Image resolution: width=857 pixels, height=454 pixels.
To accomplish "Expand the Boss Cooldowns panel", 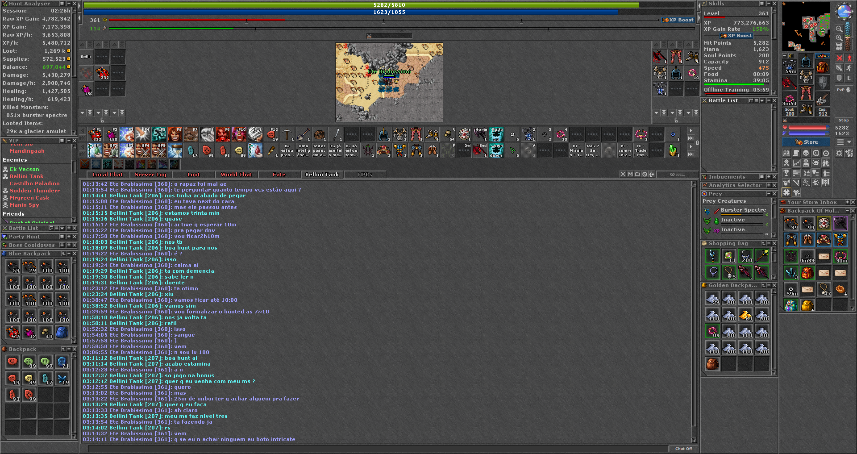I will point(69,245).
